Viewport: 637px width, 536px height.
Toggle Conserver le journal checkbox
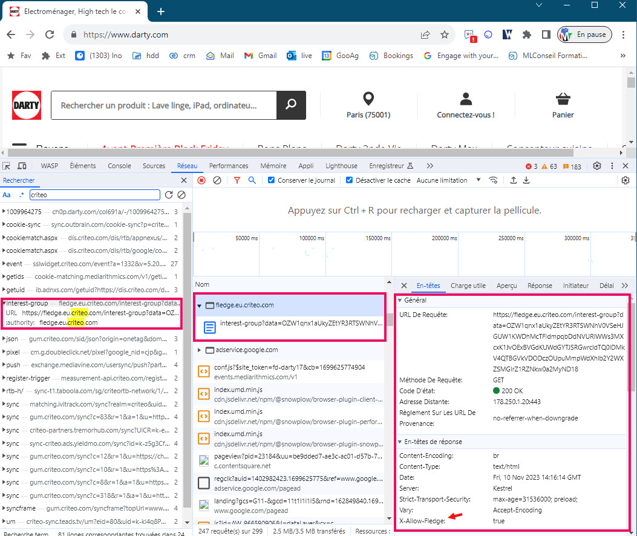pyautogui.click(x=272, y=180)
